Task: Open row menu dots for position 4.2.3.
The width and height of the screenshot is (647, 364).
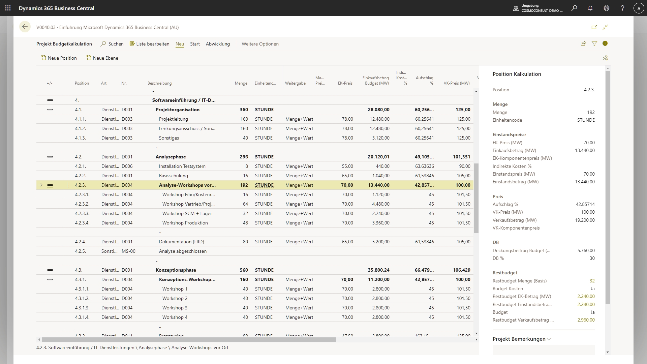Action: [x=68, y=185]
